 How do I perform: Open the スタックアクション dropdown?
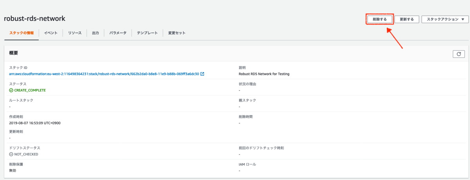tap(445, 19)
